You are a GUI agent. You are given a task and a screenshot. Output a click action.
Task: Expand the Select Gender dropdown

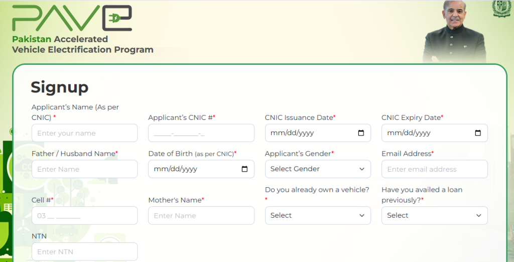click(318, 169)
